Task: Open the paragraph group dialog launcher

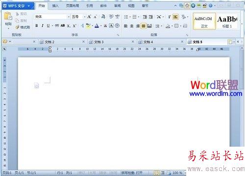Action: 187,35
